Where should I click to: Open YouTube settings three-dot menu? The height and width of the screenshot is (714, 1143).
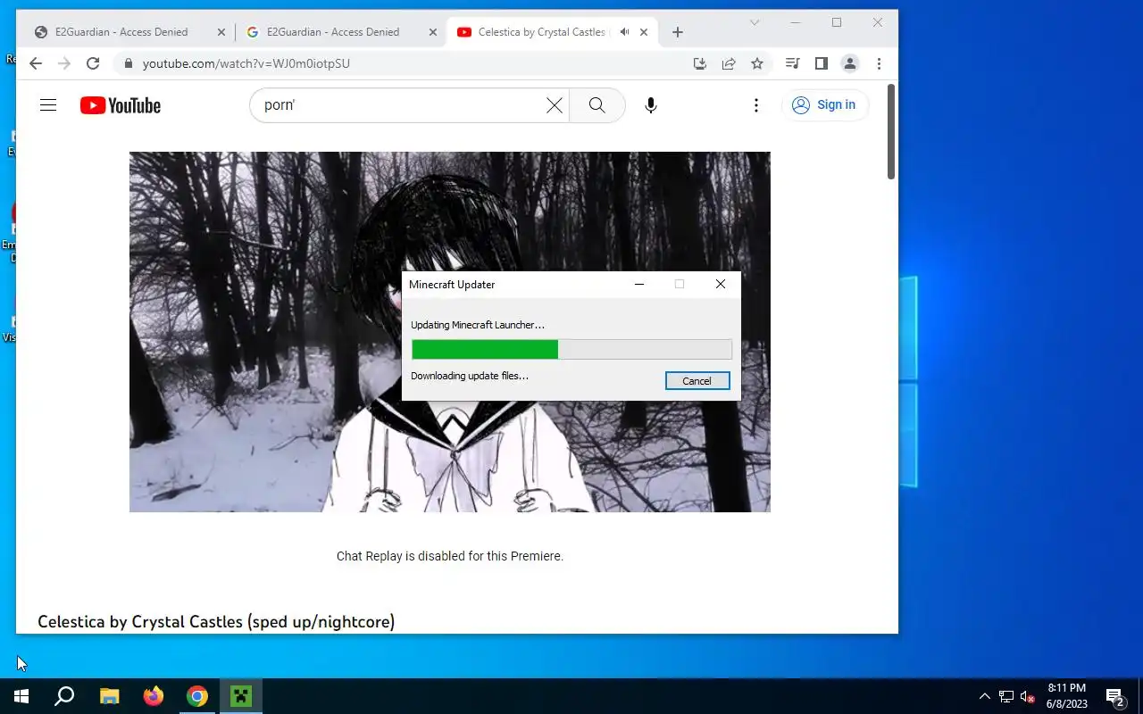point(756,105)
